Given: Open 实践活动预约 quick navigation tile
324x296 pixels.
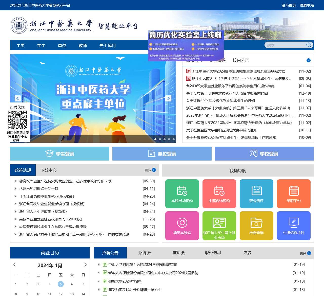Looking at the screenshot, I should (182, 194).
